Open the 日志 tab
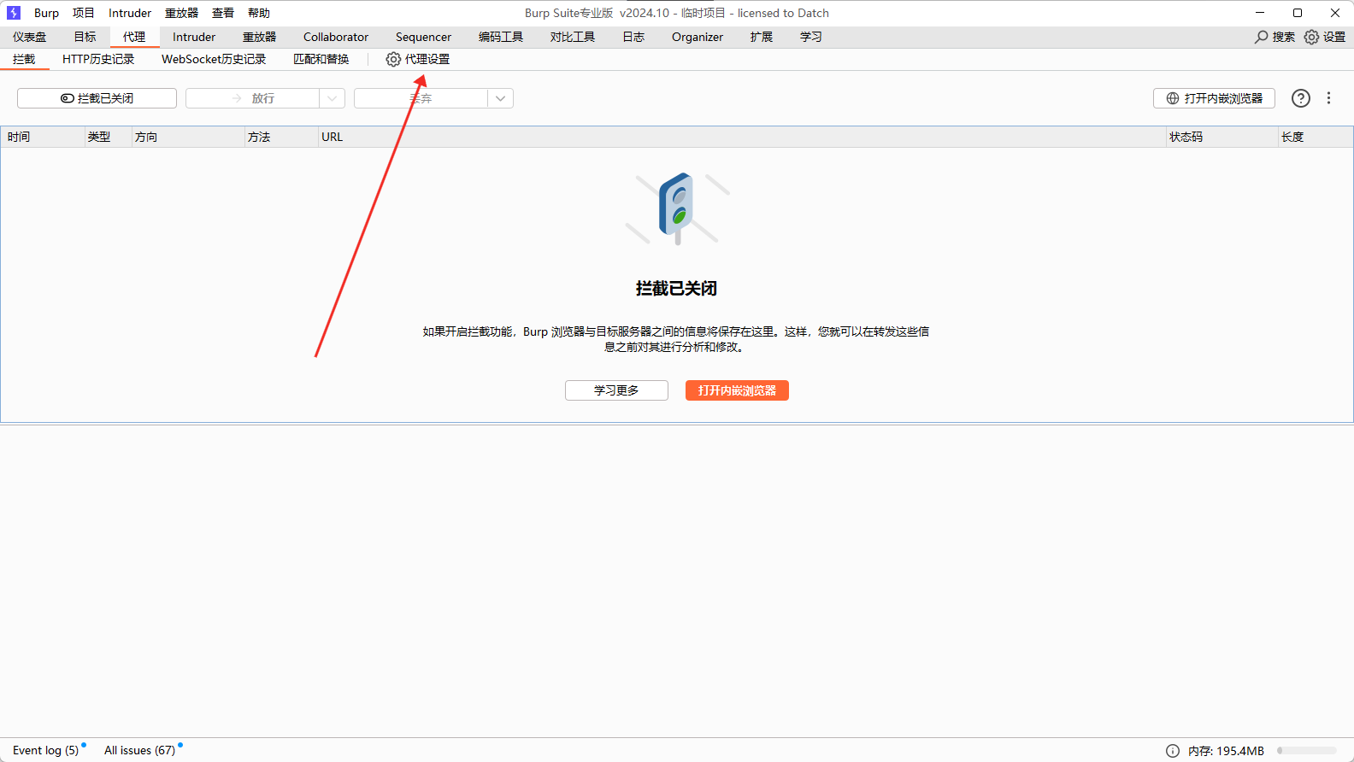This screenshot has width=1354, height=762. pos(633,37)
